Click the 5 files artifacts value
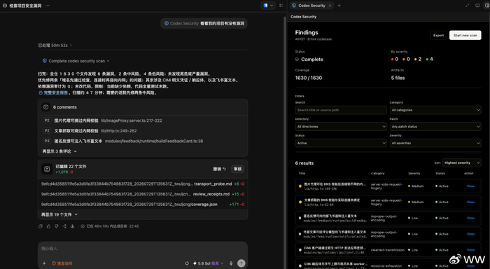This screenshot has width=490, height=269. click(x=398, y=78)
